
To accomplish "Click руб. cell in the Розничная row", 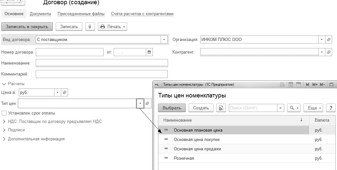I will [319, 158].
